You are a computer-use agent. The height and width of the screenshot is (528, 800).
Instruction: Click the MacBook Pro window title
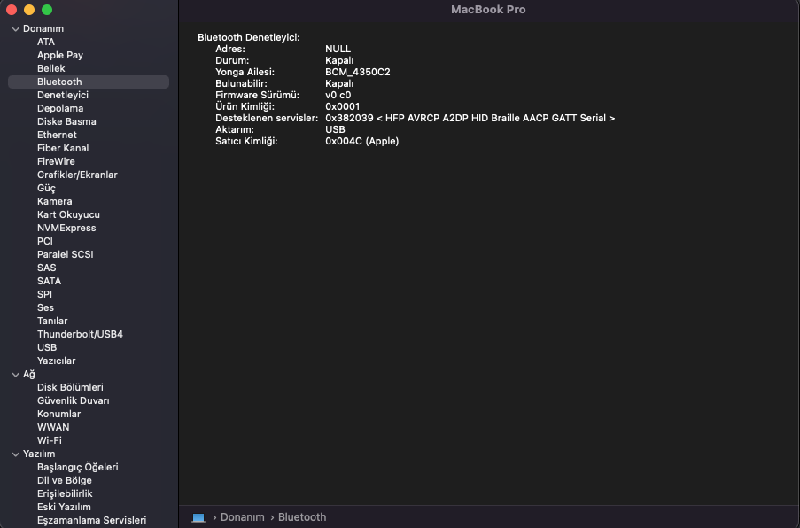488,10
